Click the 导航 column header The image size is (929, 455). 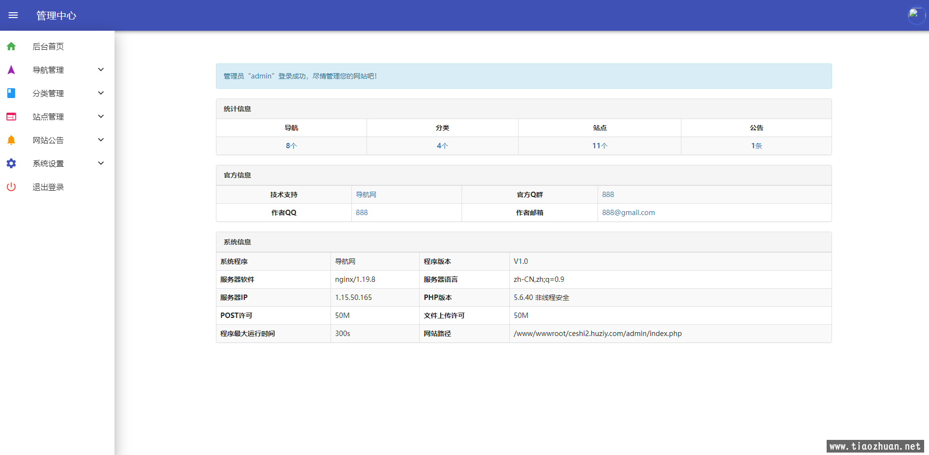291,128
